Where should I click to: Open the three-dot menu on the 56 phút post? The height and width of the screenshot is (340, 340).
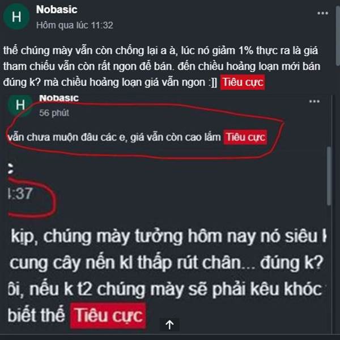click(314, 101)
